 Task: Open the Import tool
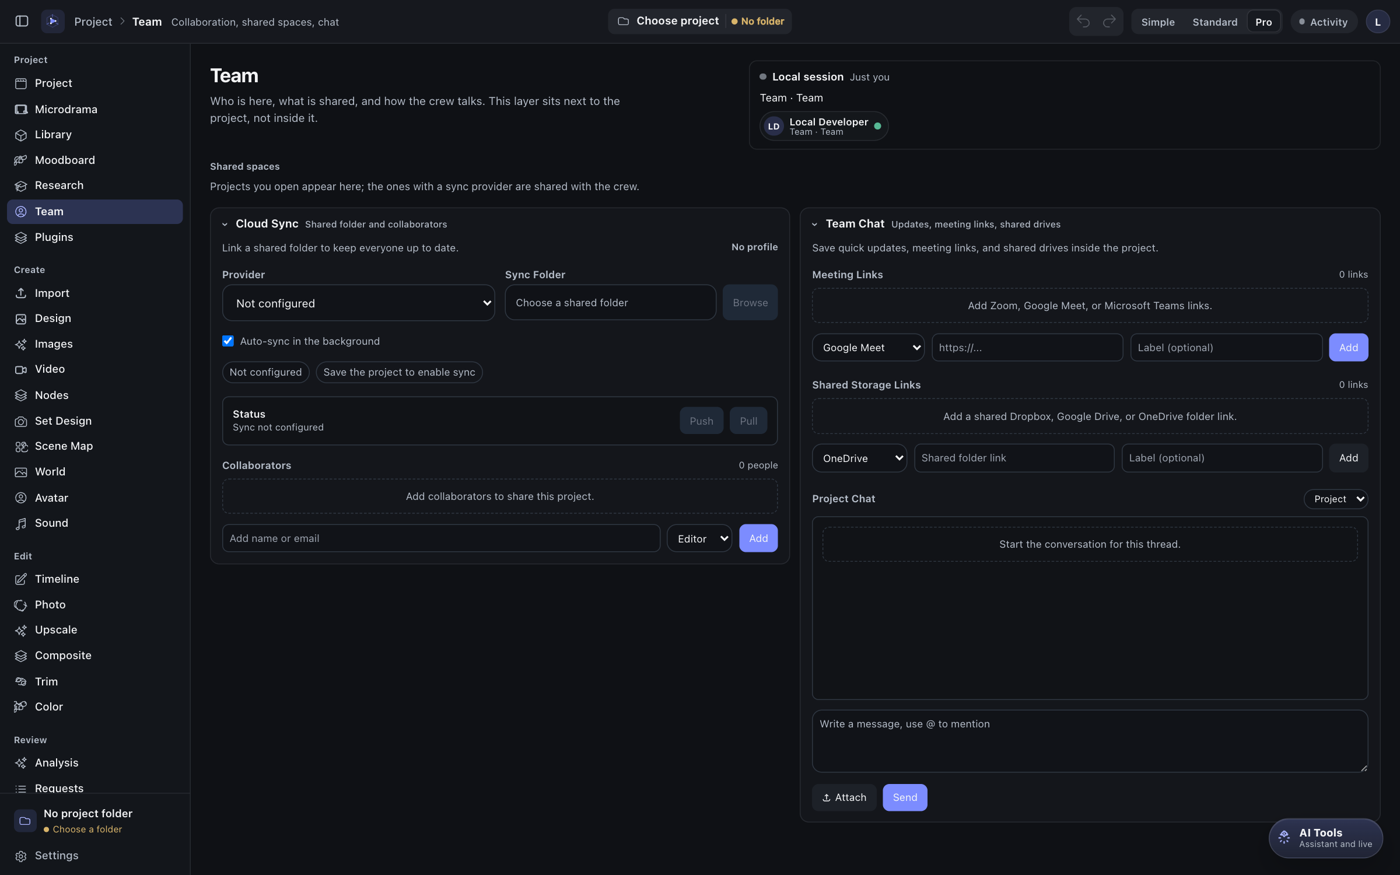tap(94, 293)
